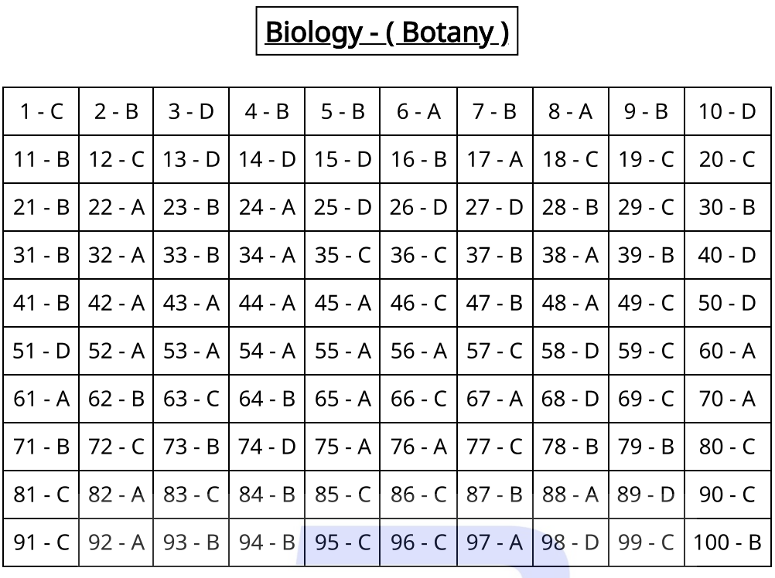
Task: Click the highlighted 96 - C cell
Action: click(418, 543)
